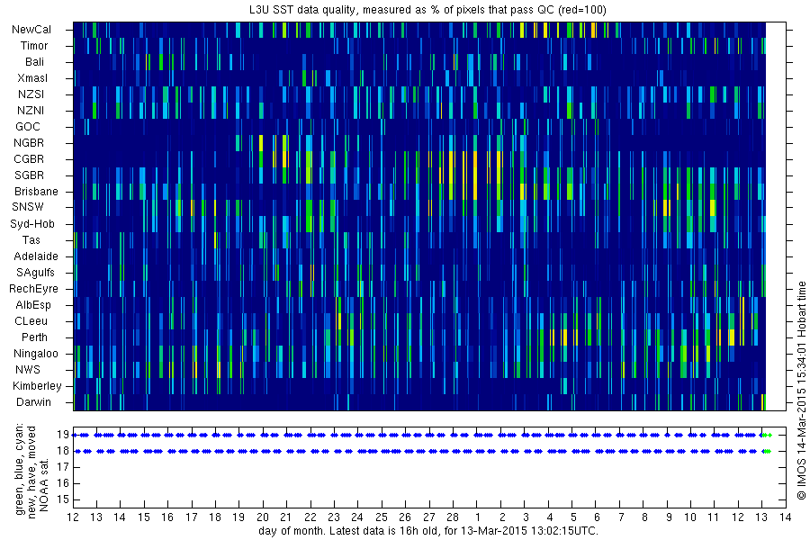810x540 pixels.
Task: Click the x-axis day label 16
Action: tap(167, 517)
